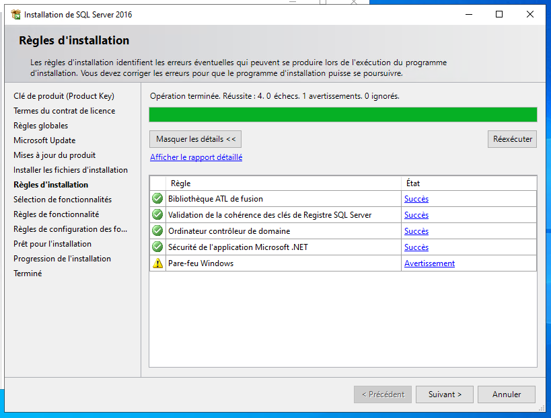Cancel setup with the Annuler button
Viewport: 551px width, 418px height.
(507, 394)
